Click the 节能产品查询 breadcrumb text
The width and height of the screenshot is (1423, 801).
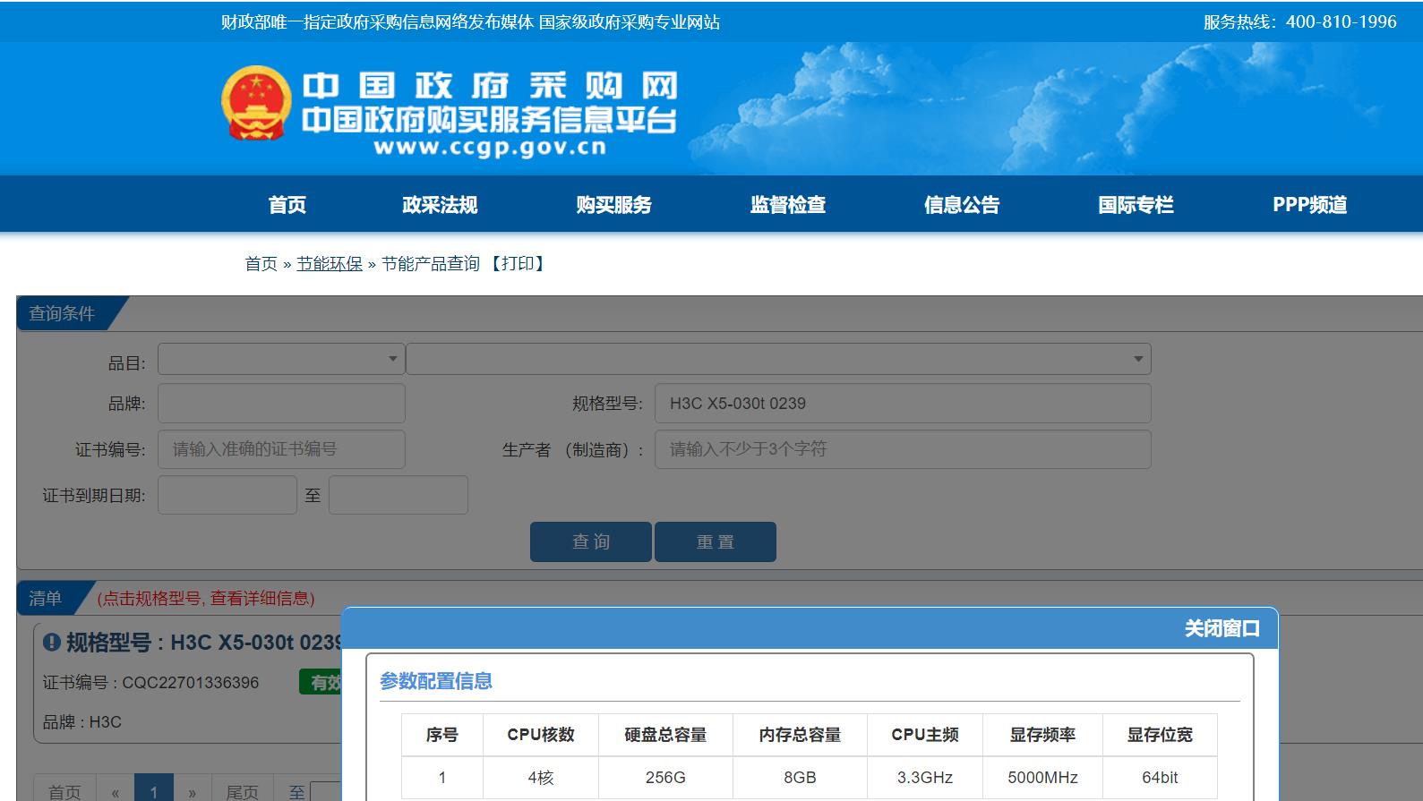(431, 264)
